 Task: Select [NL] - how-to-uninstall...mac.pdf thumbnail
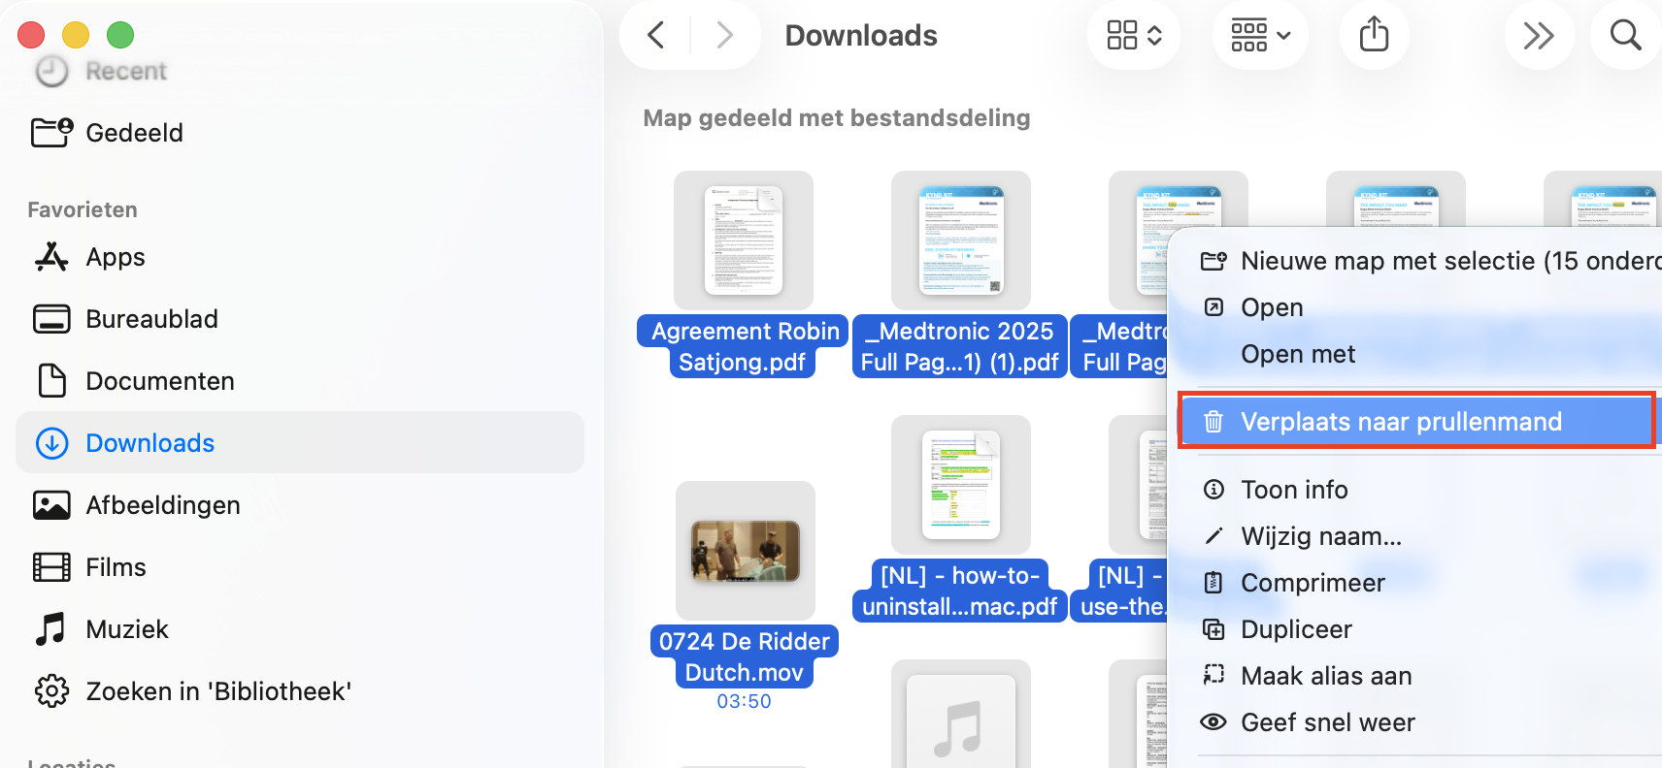[961, 485]
